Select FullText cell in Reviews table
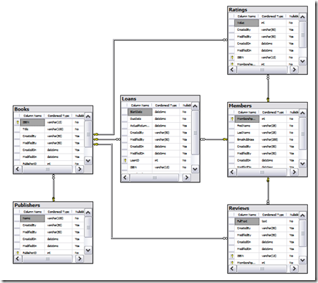The image size is (318, 283). (247, 221)
